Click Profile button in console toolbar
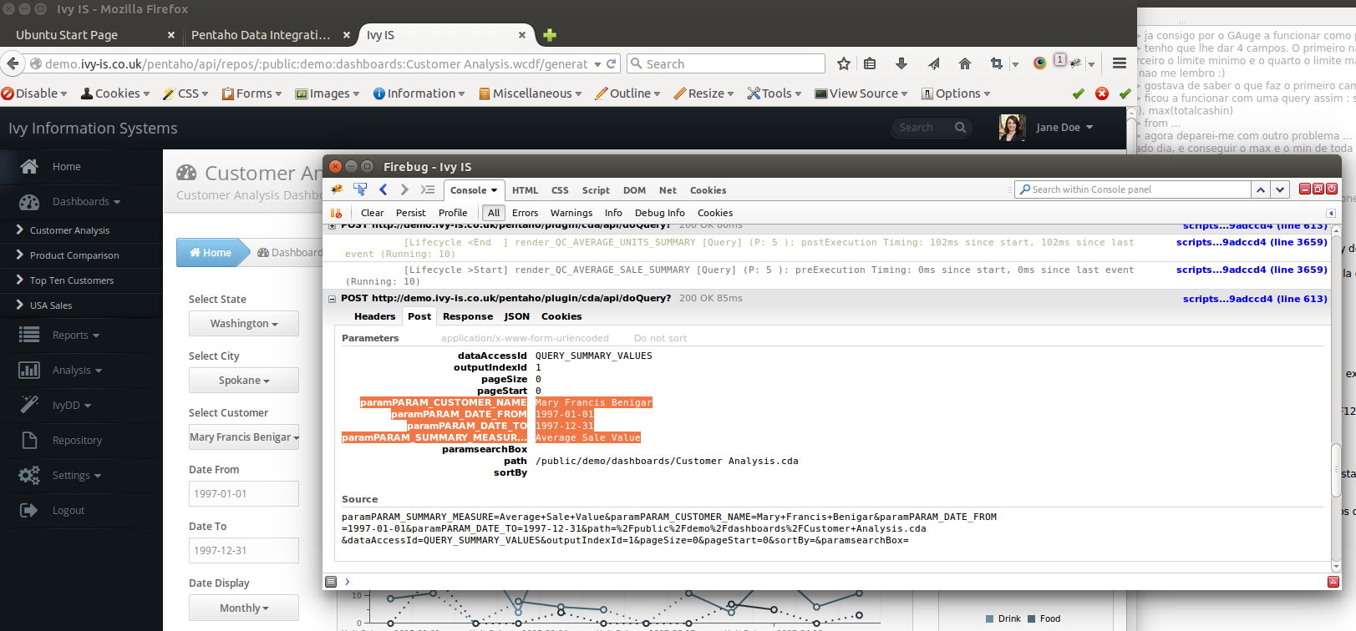The image size is (1356, 631). pos(453,213)
